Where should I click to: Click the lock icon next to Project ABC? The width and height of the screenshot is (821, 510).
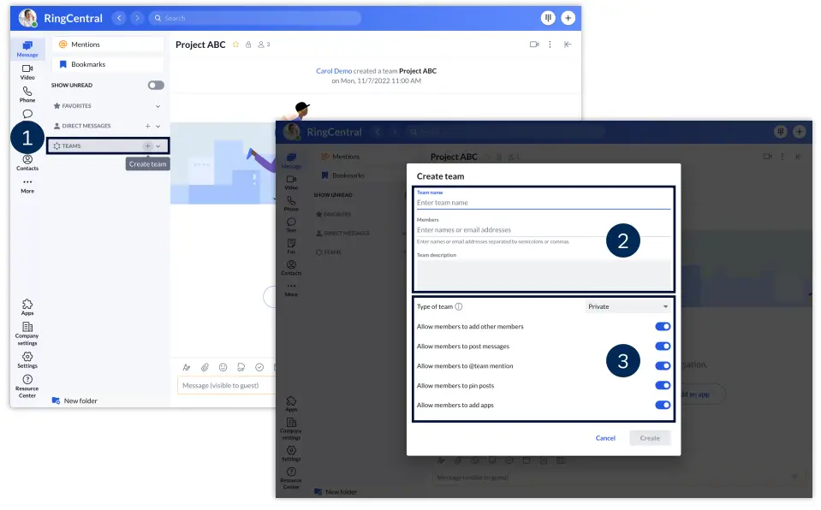click(248, 44)
